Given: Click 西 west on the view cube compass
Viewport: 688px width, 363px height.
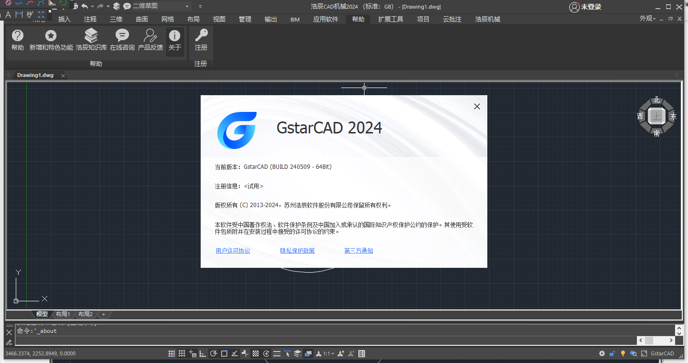Looking at the screenshot, I should (x=640, y=116).
